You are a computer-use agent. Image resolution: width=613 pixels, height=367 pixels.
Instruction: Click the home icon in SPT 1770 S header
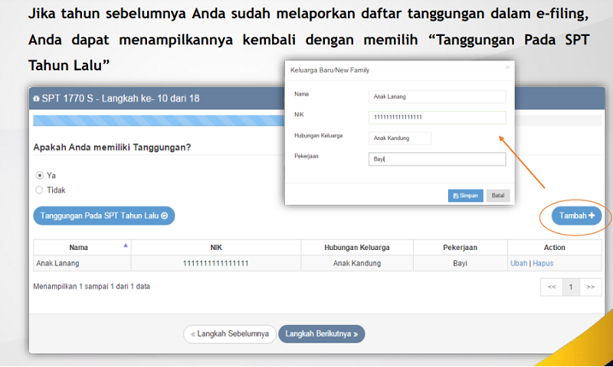[36, 100]
